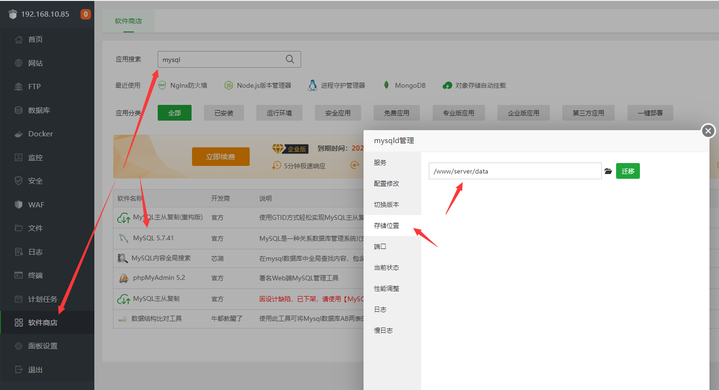Click the 监控 monitor icon
The image size is (719, 390).
(x=19, y=157)
